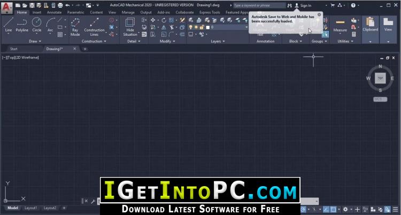Click the Undo arrow icon
401x215 pixels.
67,5
